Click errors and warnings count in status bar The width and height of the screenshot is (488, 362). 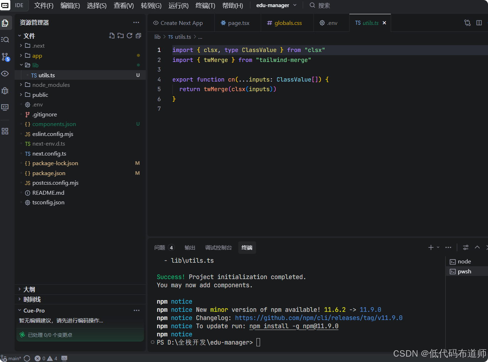[46, 358]
